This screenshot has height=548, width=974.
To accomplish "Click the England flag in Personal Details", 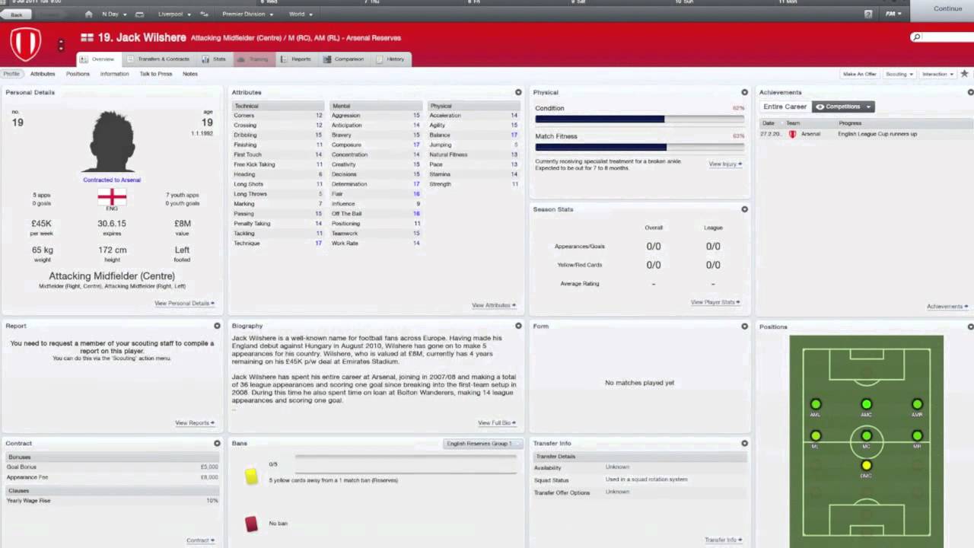I will coord(112,197).
